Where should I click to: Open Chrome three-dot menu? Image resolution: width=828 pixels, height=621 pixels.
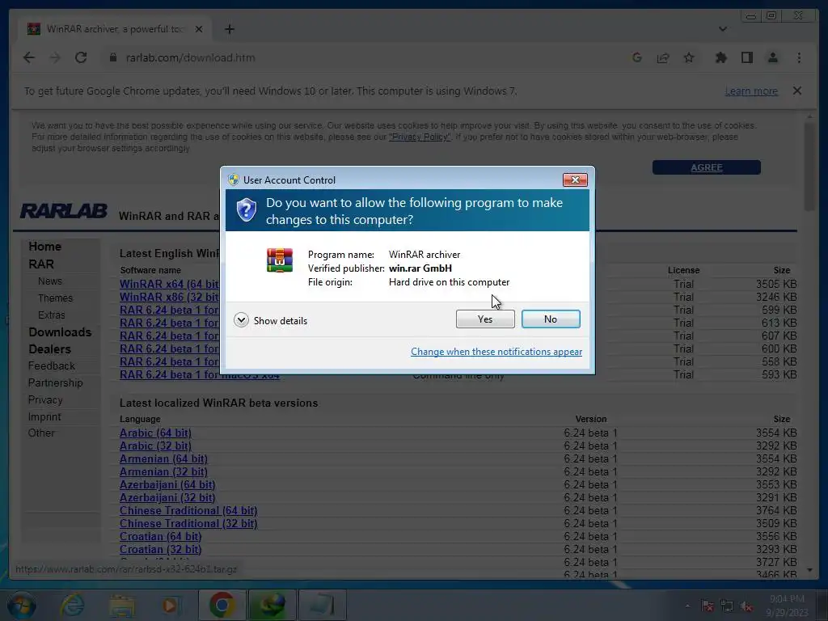[x=799, y=57]
